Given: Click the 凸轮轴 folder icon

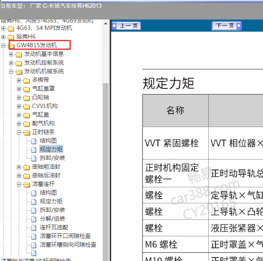Looking at the screenshot, I should click(26, 98).
